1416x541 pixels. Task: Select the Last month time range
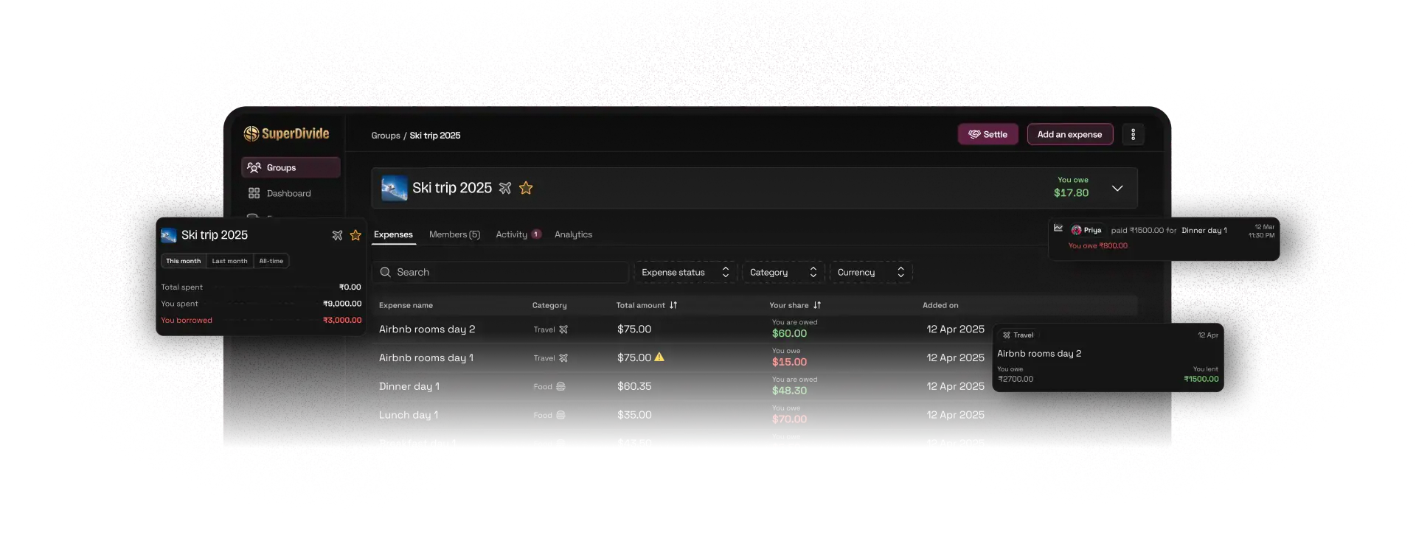[229, 261]
